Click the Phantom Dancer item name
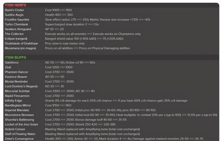Screen dimensions: 221x141 pyautogui.click(x=17, y=72)
